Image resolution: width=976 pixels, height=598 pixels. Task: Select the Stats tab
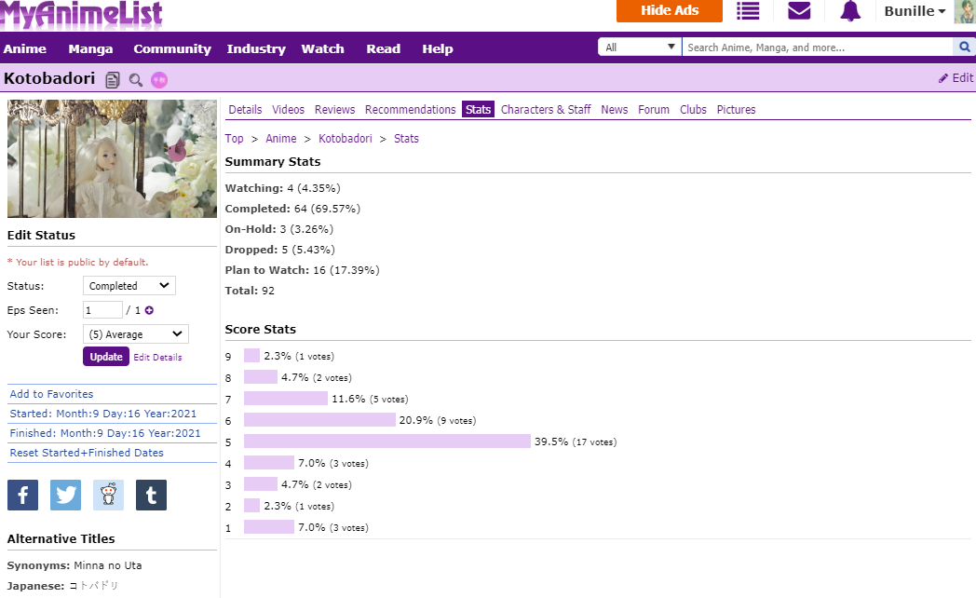[x=478, y=110]
